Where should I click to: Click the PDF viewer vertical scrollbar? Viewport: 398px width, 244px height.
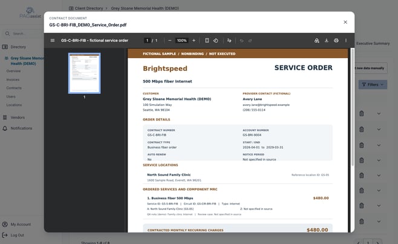353,107
